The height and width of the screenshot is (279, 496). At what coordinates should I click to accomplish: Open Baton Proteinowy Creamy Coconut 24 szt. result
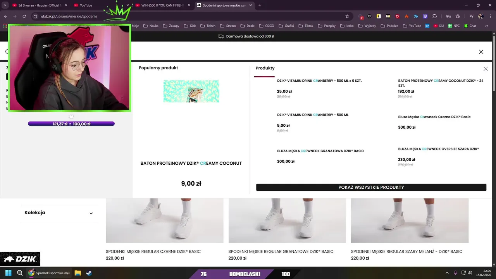point(441,83)
